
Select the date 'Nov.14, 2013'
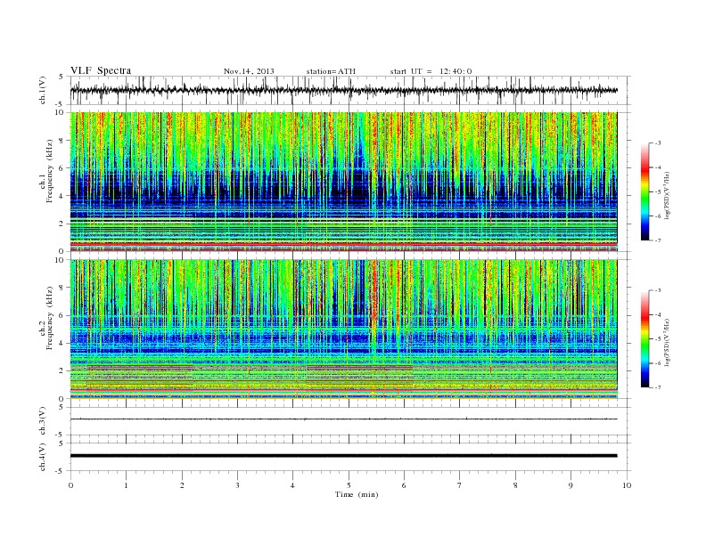pyautogui.click(x=249, y=71)
